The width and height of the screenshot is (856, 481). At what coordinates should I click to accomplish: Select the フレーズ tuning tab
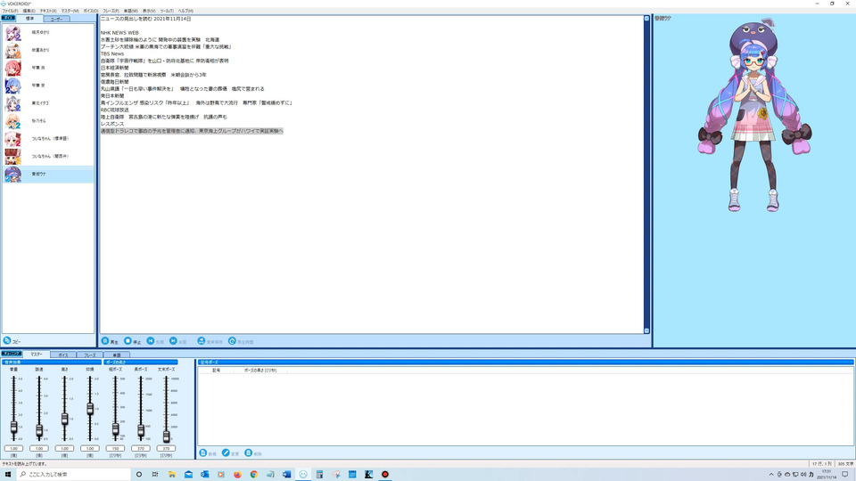(89, 355)
